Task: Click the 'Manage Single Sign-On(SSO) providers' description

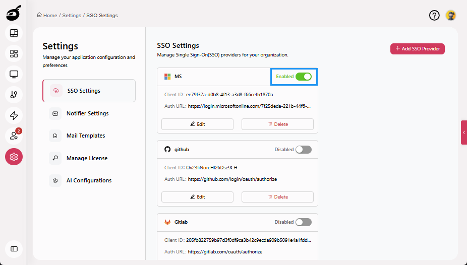Action: (x=222, y=55)
